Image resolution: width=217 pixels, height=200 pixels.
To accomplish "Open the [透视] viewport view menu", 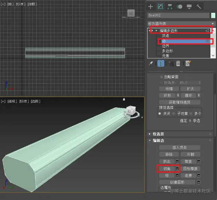I will click(x=12, y=102).
